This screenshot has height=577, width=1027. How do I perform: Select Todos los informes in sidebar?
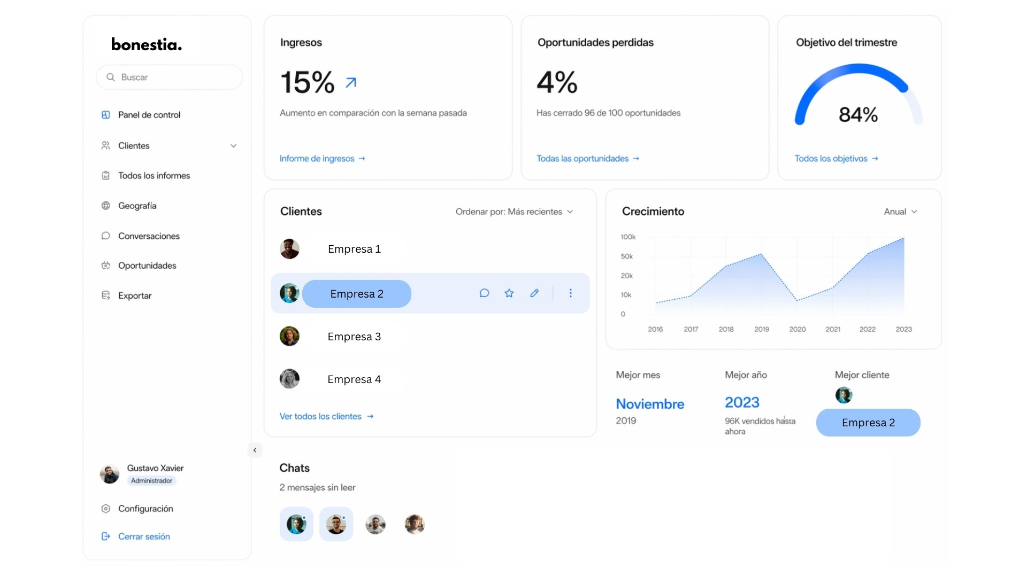[154, 175]
